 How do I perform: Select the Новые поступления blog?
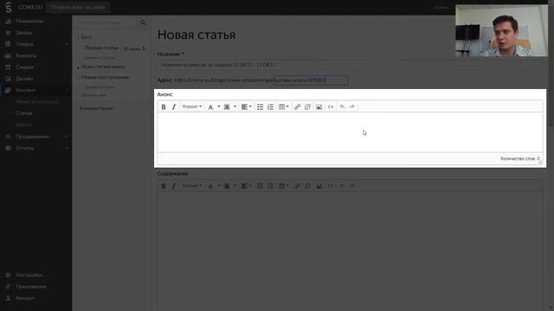(x=105, y=77)
